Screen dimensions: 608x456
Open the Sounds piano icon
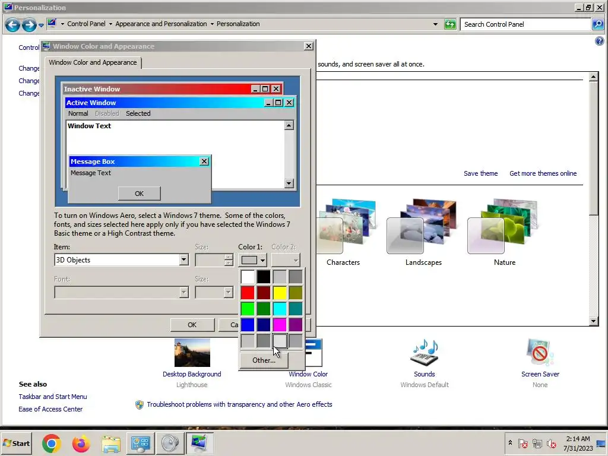pos(424,353)
